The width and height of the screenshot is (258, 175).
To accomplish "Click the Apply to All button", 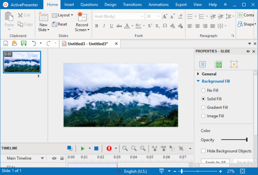I will [215, 161].
